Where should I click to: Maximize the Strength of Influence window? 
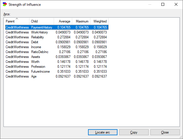[163, 4]
